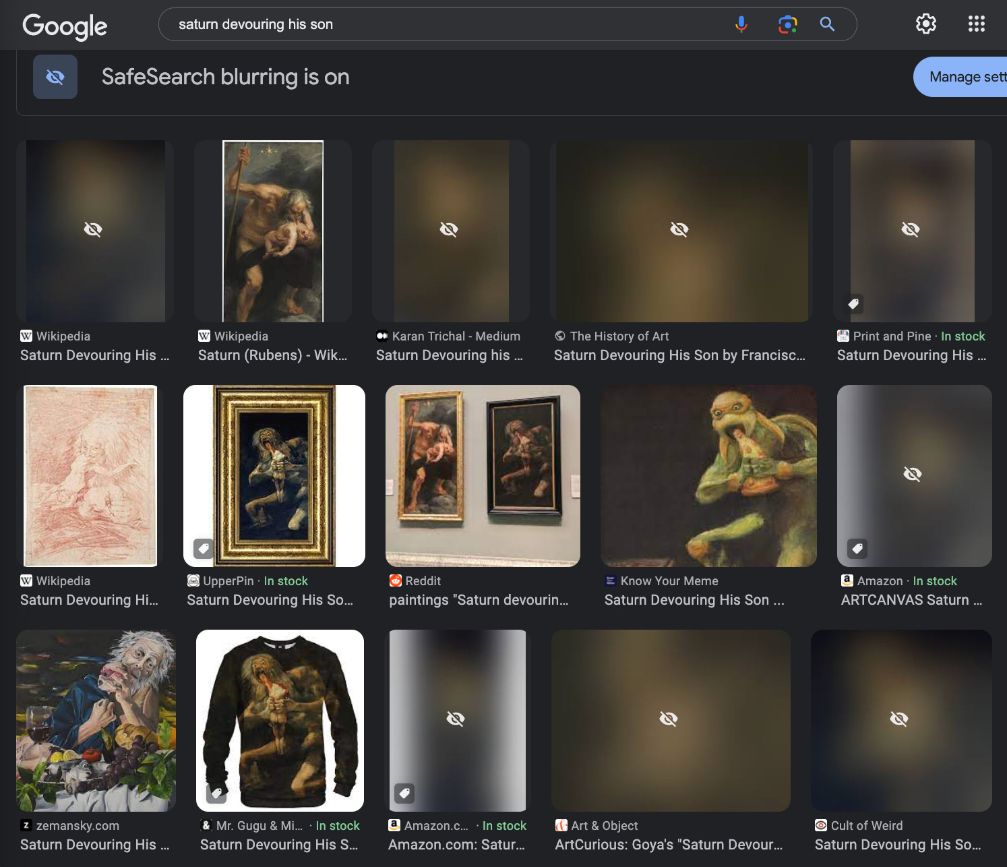
Task: Click the Art & Object favicon
Action: (561, 825)
